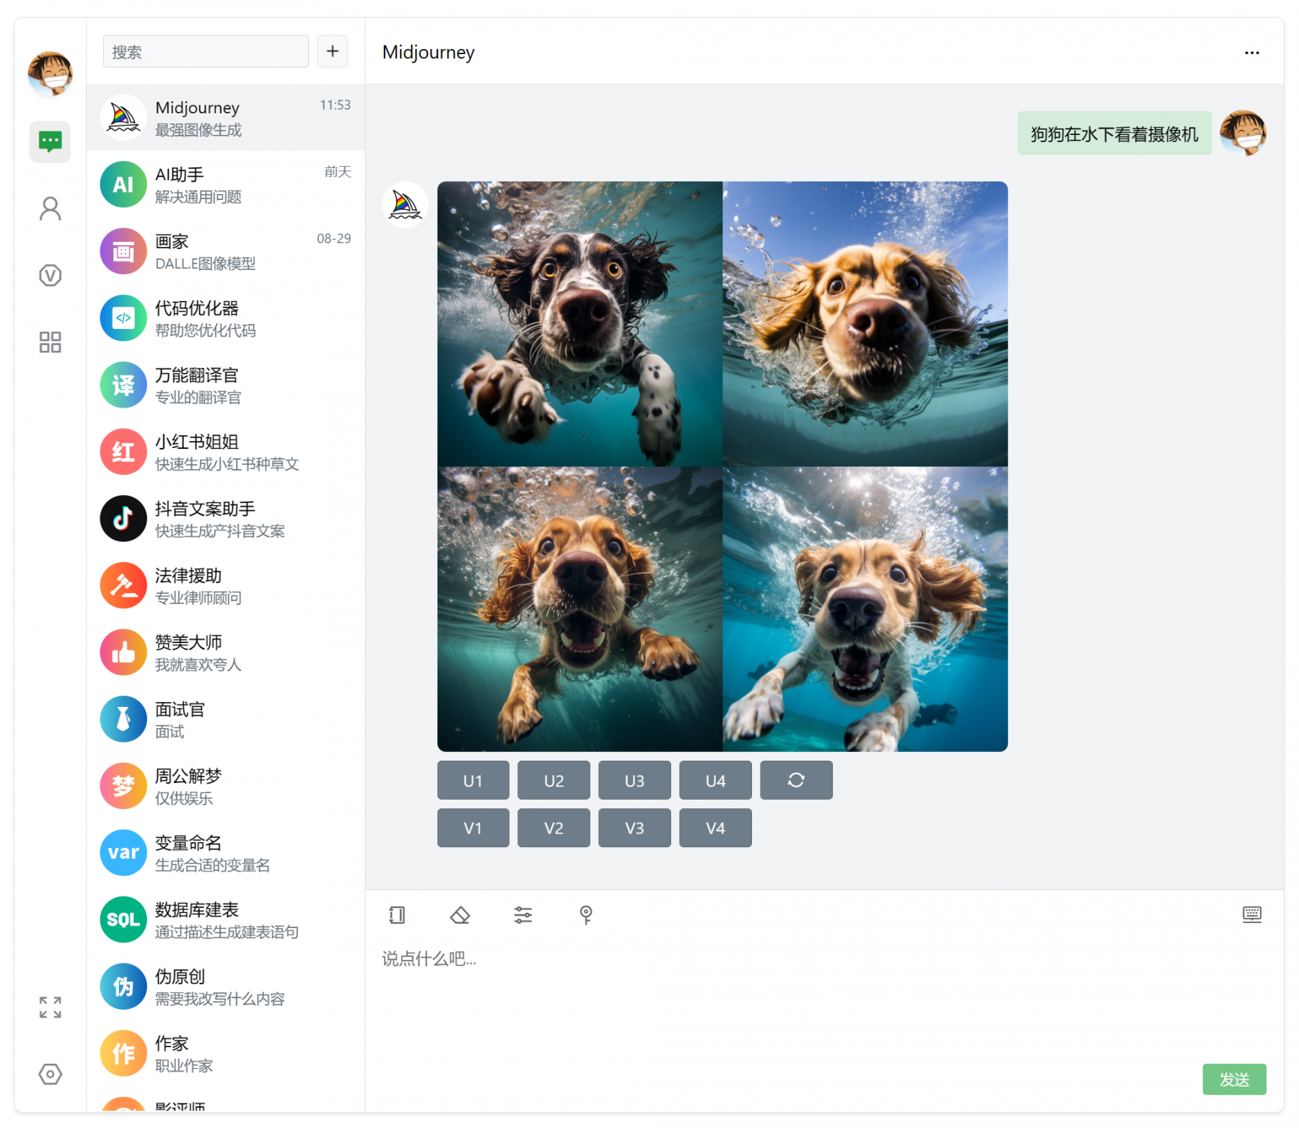Click the green 发送 send button
The width and height of the screenshot is (1299, 1128).
coord(1234,1080)
